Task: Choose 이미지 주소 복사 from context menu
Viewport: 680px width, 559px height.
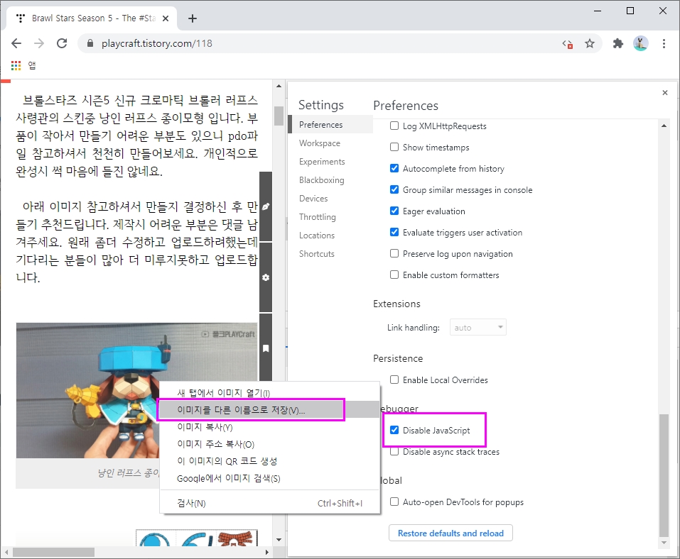Action: 270,444
